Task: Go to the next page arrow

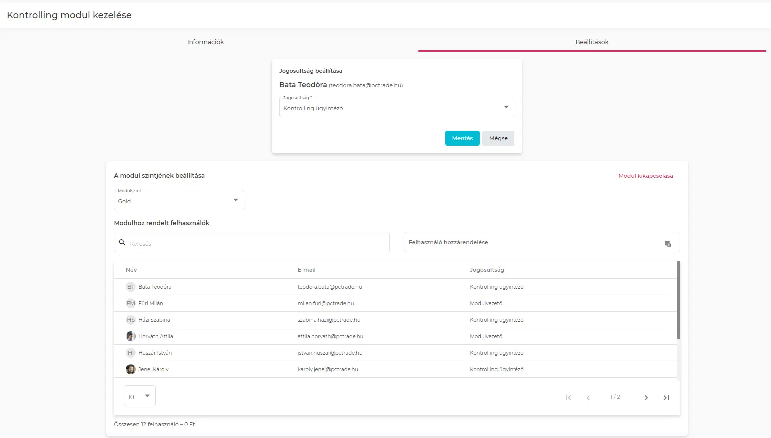Action: pos(646,398)
